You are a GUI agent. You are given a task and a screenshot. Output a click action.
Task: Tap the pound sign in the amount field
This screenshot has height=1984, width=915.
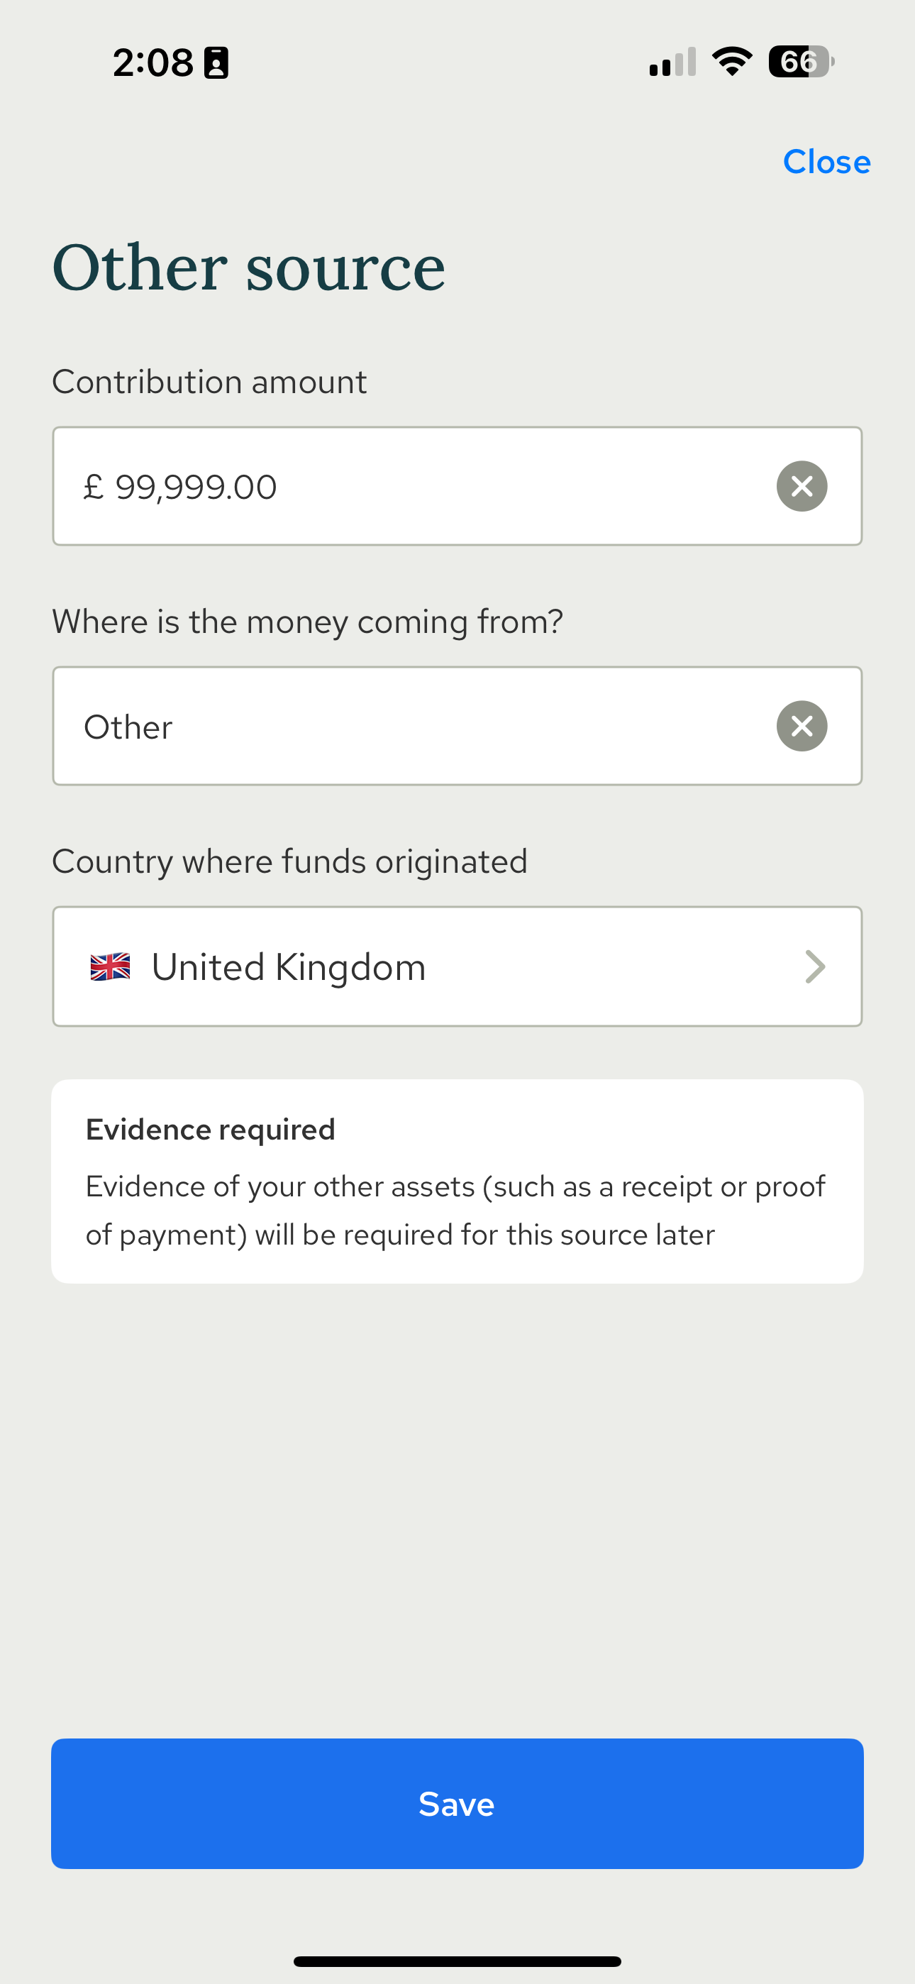point(93,487)
